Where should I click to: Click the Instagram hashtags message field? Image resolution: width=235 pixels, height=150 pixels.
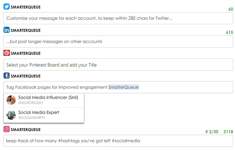coord(118,141)
